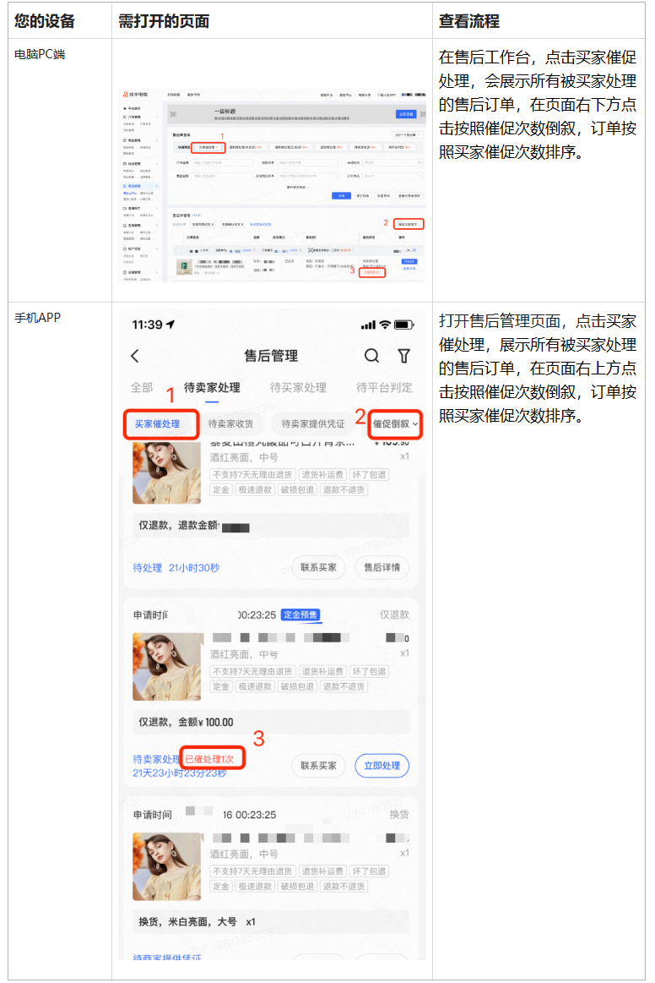Switch to the 全部 tab
This screenshot has width=655, height=983.
click(142, 387)
